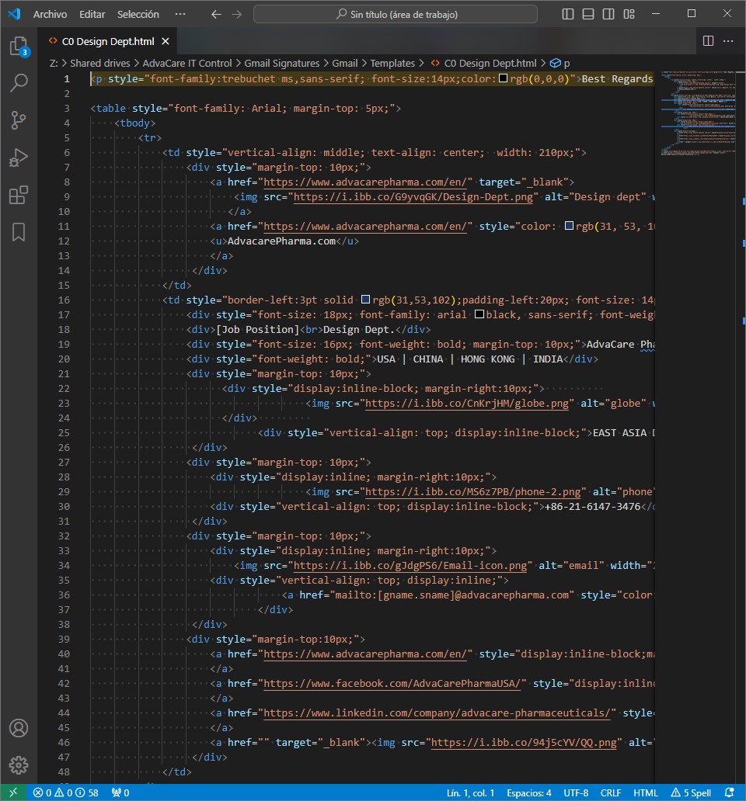Toggle the bottom panel visibility

click(x=588, y=14)
